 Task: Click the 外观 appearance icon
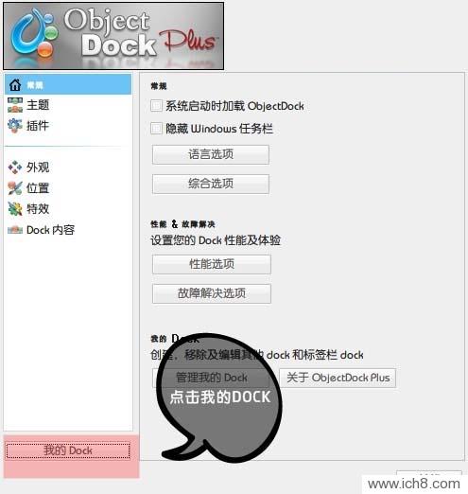point(15,168)
